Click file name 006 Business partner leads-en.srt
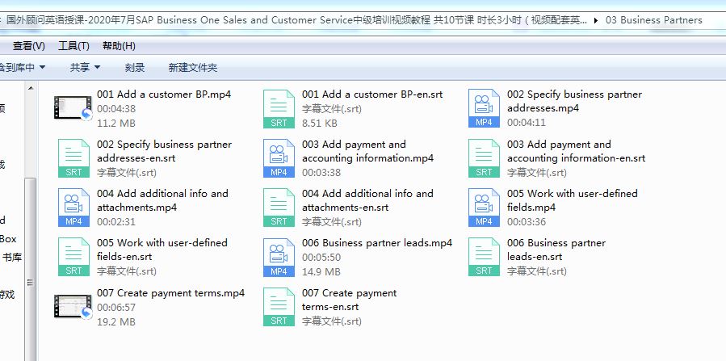This screenshot has height=361, width=726. click(x=556, y=250)
